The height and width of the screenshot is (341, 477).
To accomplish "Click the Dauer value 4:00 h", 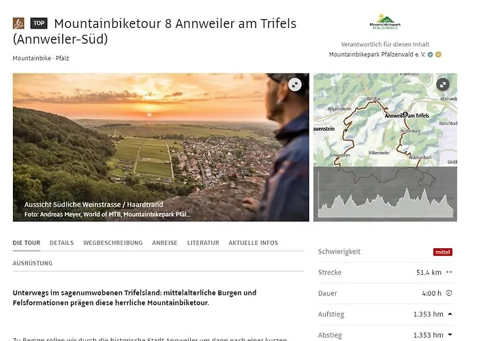I will pos(431,293).
